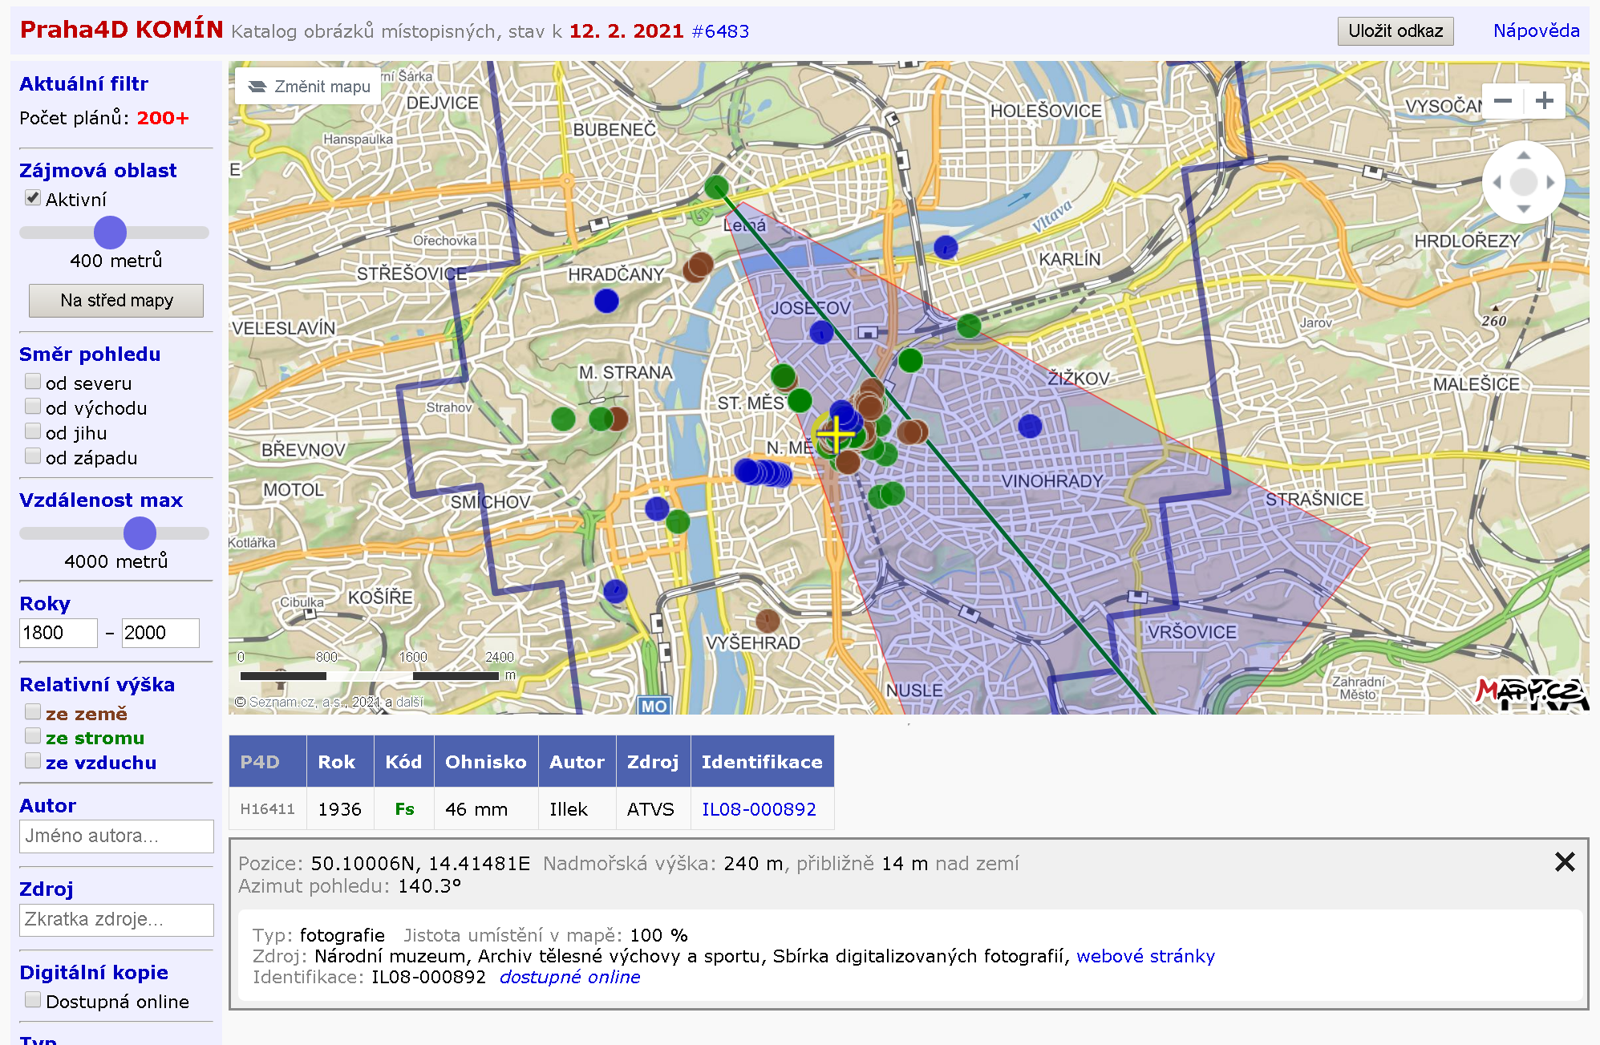This screenshot has height=1045, width=1600.
Task: Check 'Dostupná online' digital copy option
Action: click(x=33, y=1000)
